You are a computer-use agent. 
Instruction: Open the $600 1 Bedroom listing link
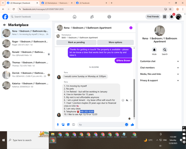[80, 38]
